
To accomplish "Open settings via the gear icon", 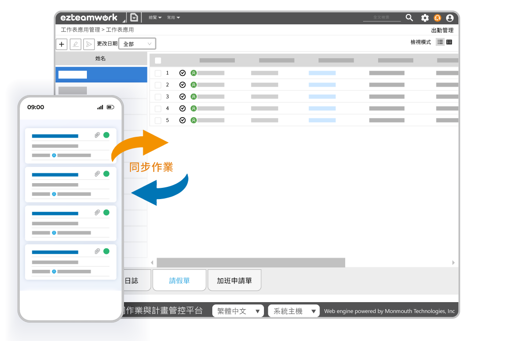I will (x=425, y=18).
